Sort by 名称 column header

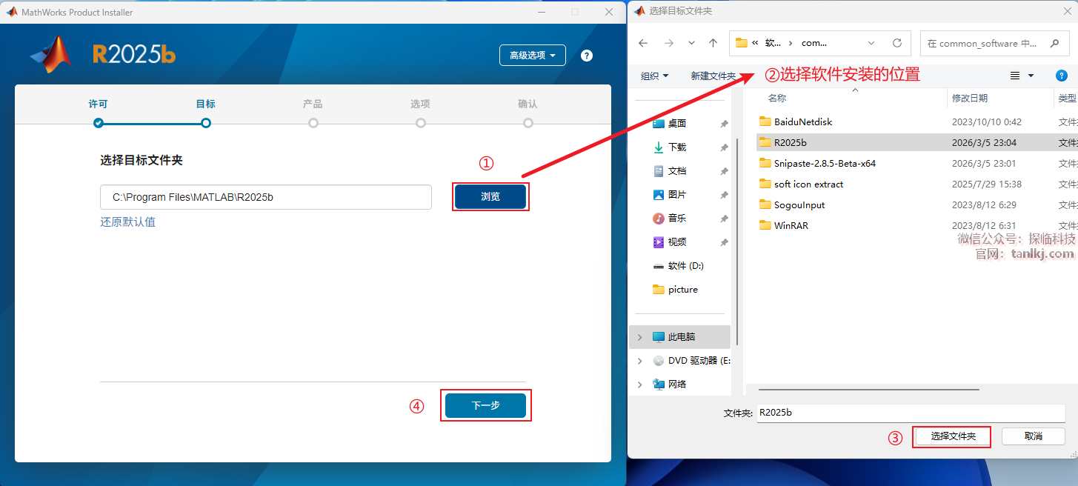click(777, 98)
